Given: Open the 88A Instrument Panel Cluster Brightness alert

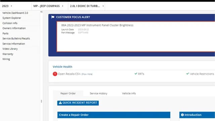Looking at the screenshot, I should coord(97,25).
